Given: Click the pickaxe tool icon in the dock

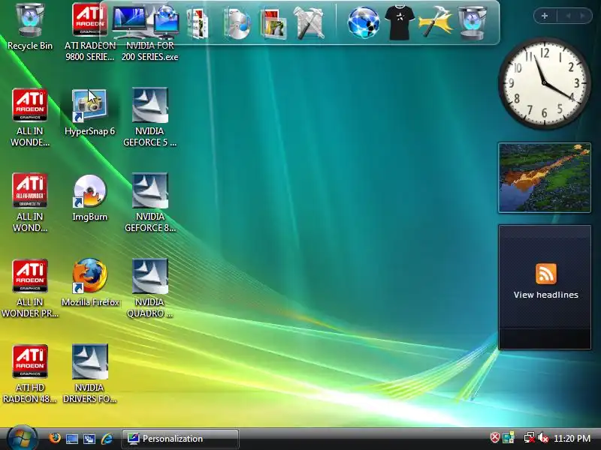Looking at the screenshot, I should (436, 23).
